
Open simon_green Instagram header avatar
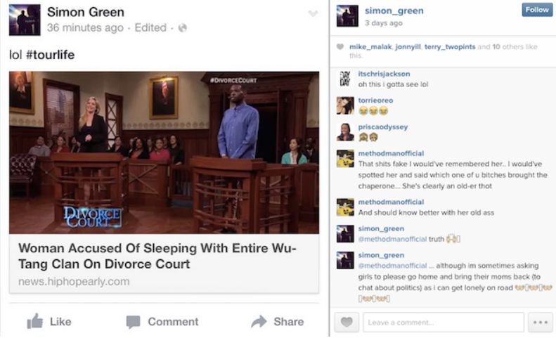click(347, 16)
